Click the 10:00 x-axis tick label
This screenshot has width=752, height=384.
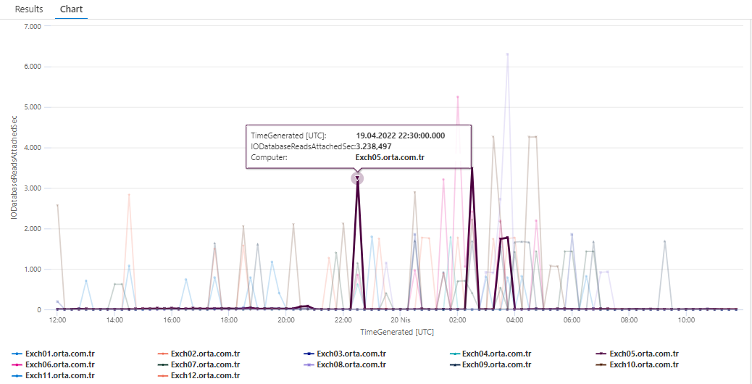click(x=686, y=320)
